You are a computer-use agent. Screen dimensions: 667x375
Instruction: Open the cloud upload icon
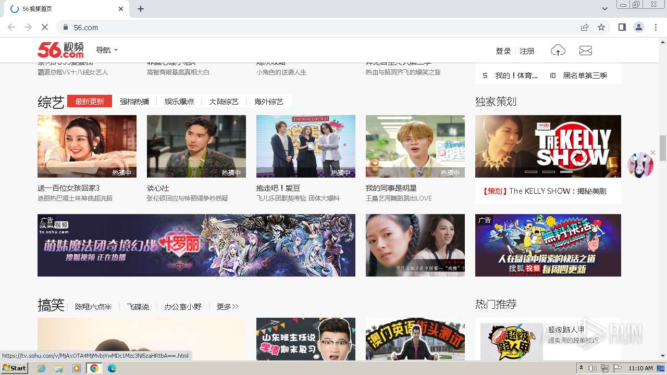coord(558,51)
